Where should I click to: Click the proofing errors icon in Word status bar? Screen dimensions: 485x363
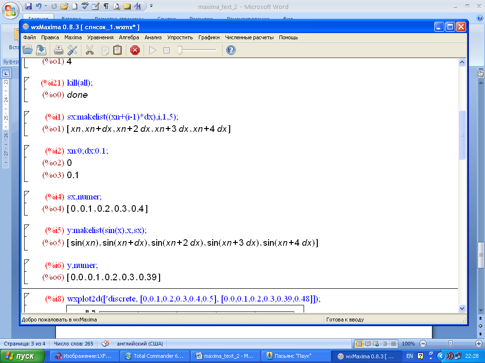[105, 344]
